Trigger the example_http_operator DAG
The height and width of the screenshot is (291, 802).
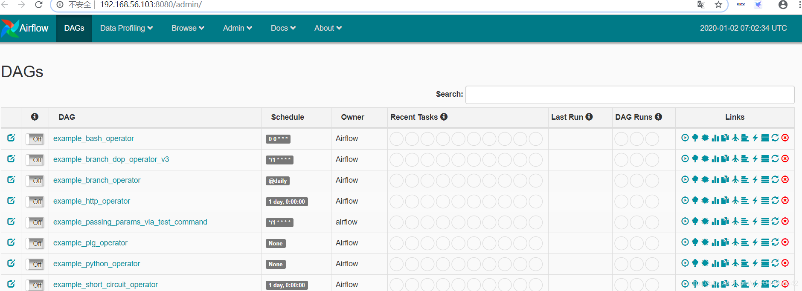point(685,200)
